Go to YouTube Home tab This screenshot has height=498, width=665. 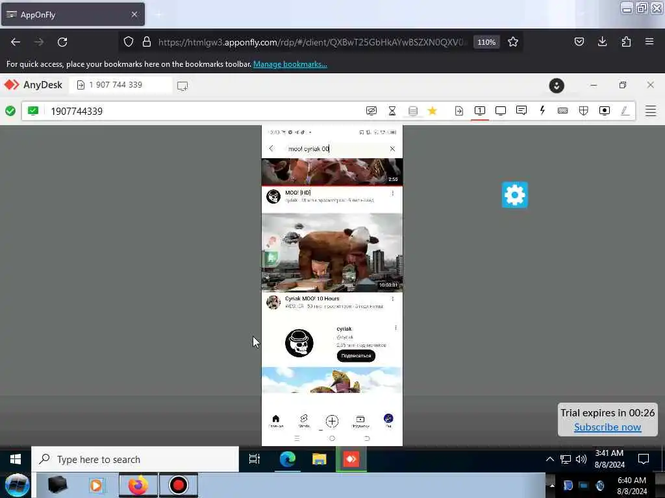[275, 421]
